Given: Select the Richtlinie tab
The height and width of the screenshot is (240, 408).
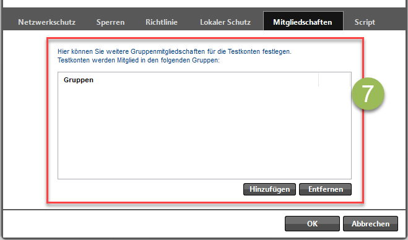Looking at the screenshot, I should tap(162, 22).
